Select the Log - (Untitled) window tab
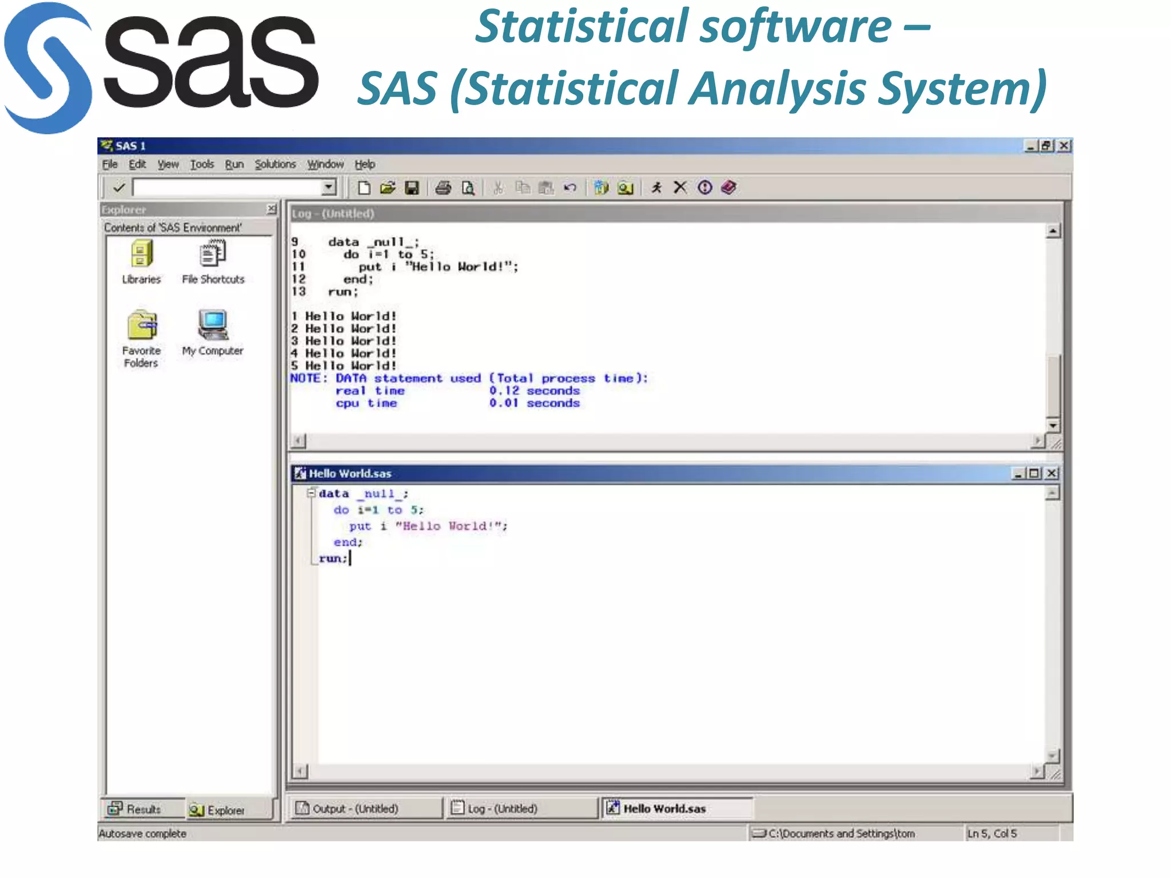The height and width of the screenshot is (878, 1171). pos(521,809)
